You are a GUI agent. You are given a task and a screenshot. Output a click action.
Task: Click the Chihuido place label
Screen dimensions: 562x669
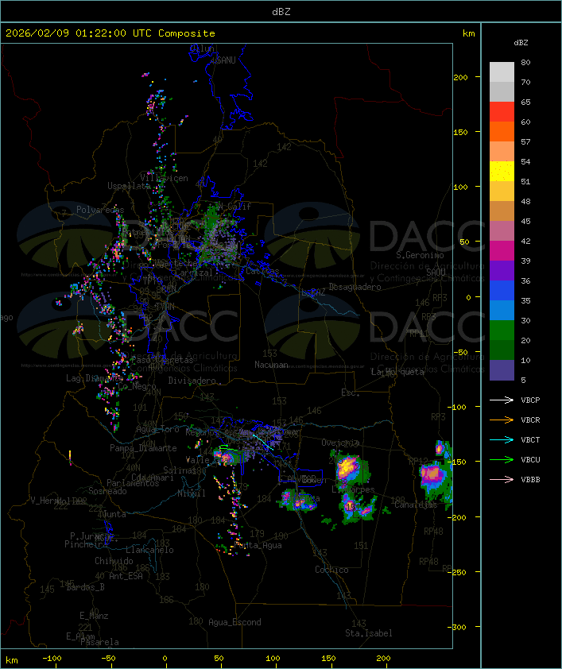point(114,561)
